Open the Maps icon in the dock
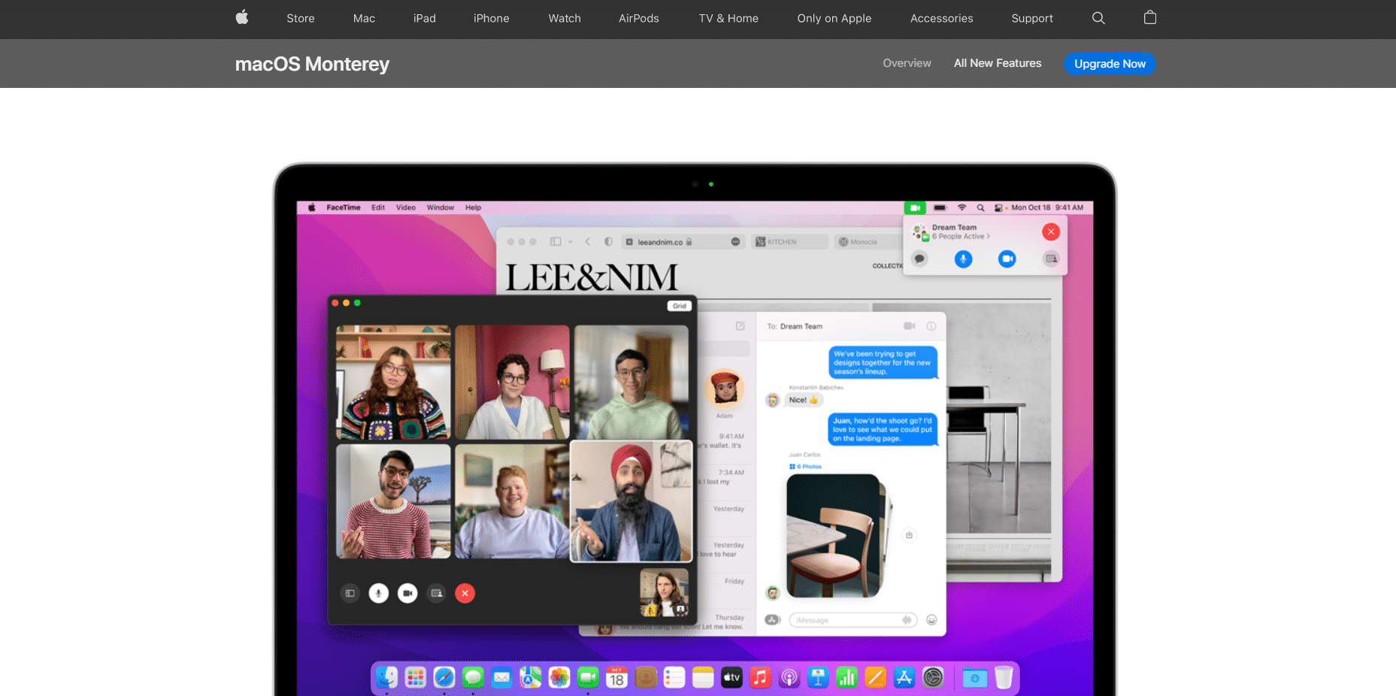Viewport: 1396px width, 696px height. 531,678
